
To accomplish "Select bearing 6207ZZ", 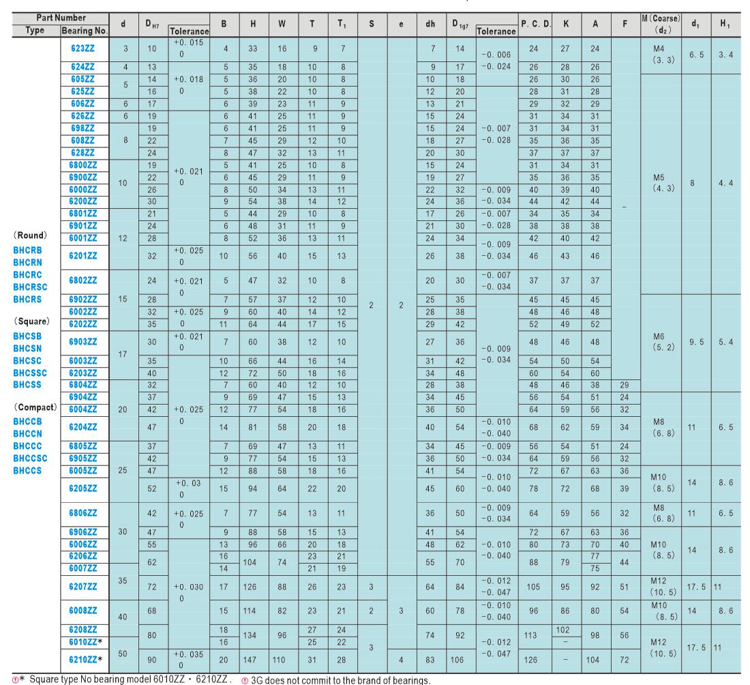I will coord(82,586).
